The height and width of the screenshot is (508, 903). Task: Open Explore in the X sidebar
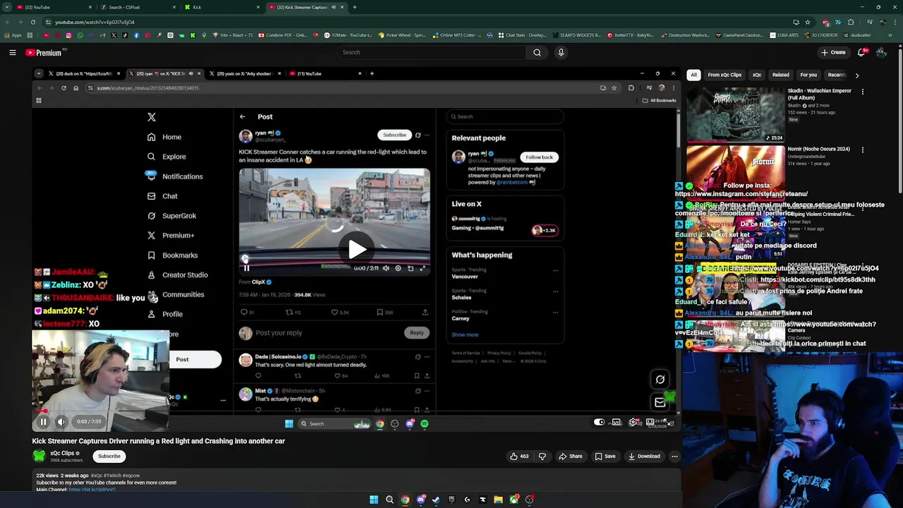coord(166,157)
